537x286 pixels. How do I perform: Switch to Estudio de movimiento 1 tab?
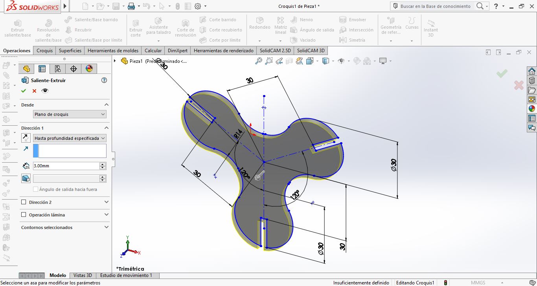(x=126, y=275)
